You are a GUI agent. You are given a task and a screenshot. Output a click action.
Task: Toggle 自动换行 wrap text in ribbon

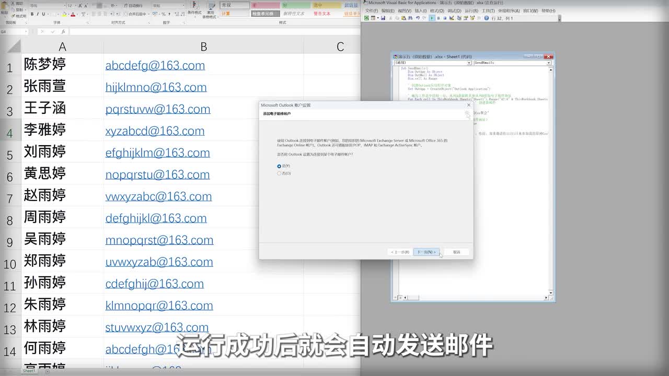(x=134, y=6)
